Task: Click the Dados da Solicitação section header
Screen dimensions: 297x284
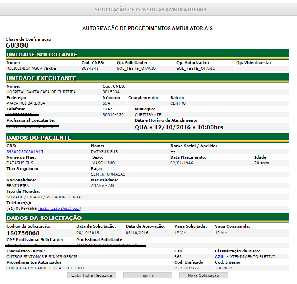Action: pyautogui.click(x=44, y=218)
